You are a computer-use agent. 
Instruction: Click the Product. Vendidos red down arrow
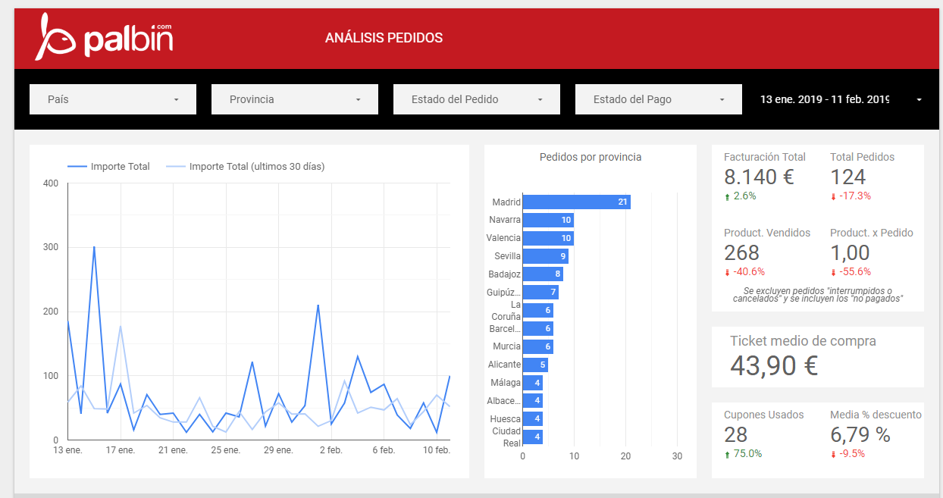(727, 272)
